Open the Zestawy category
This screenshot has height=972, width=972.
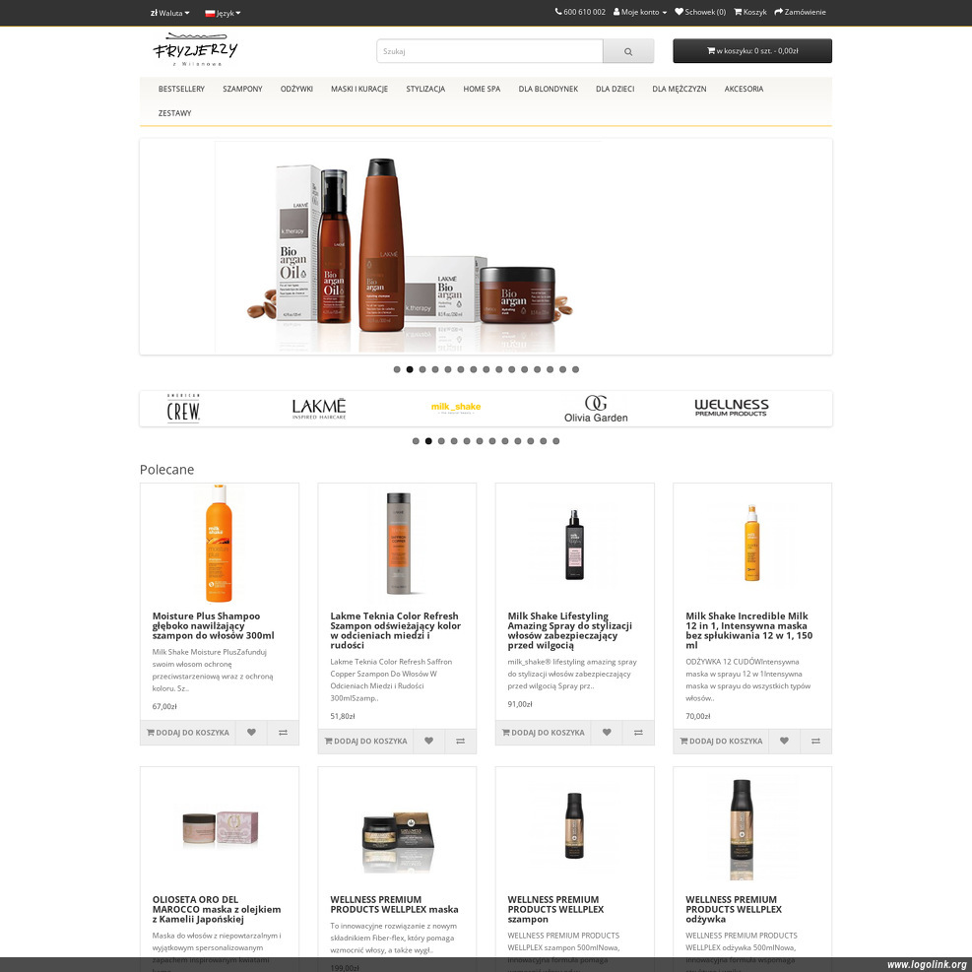tap(174, 113)
